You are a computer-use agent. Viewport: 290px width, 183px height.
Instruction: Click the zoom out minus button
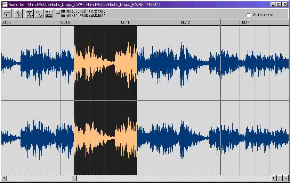click(280, 178)
